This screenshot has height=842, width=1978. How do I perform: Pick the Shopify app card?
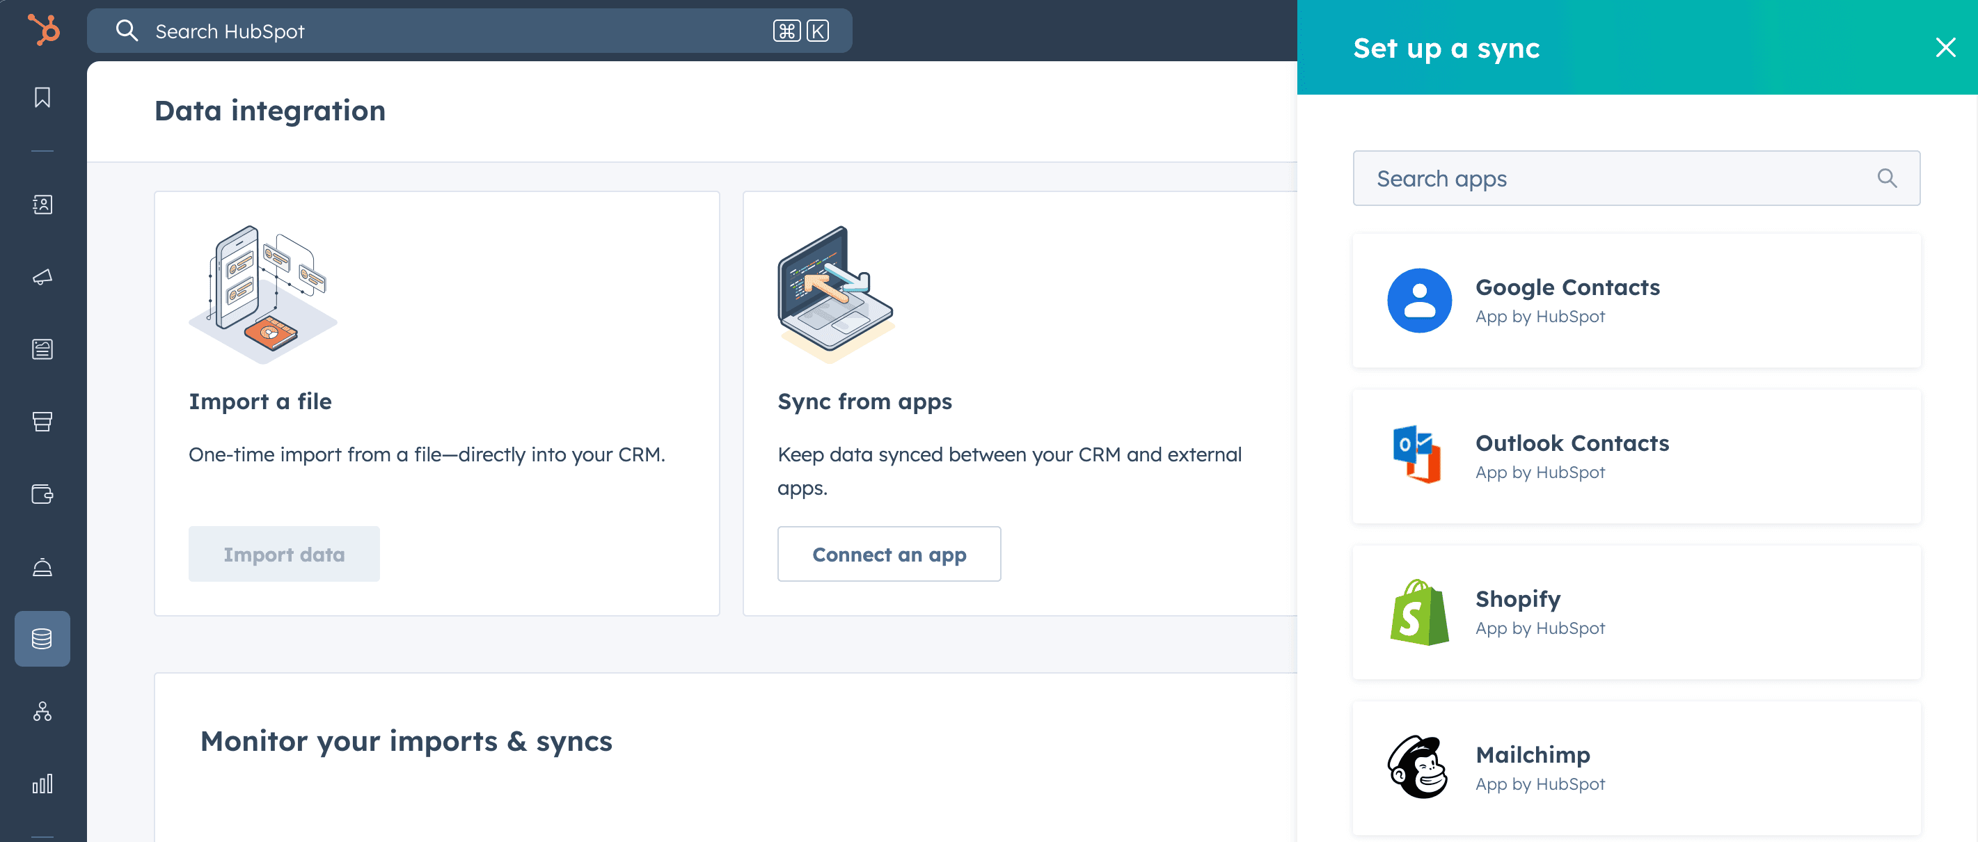1636,612
